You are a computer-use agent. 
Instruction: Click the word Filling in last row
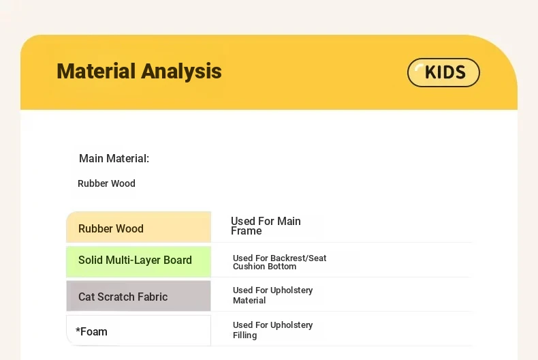(245, 335)
